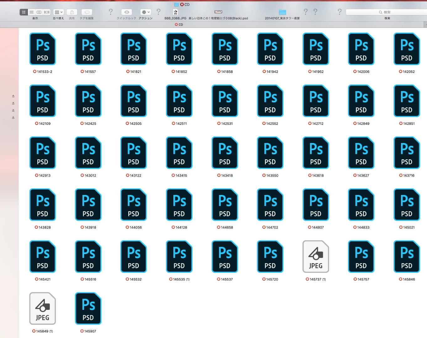The height and width of the screenshot is (338, 427).
Task: Select the 142425 PSD file icon
Action: [x=88, y=101]
